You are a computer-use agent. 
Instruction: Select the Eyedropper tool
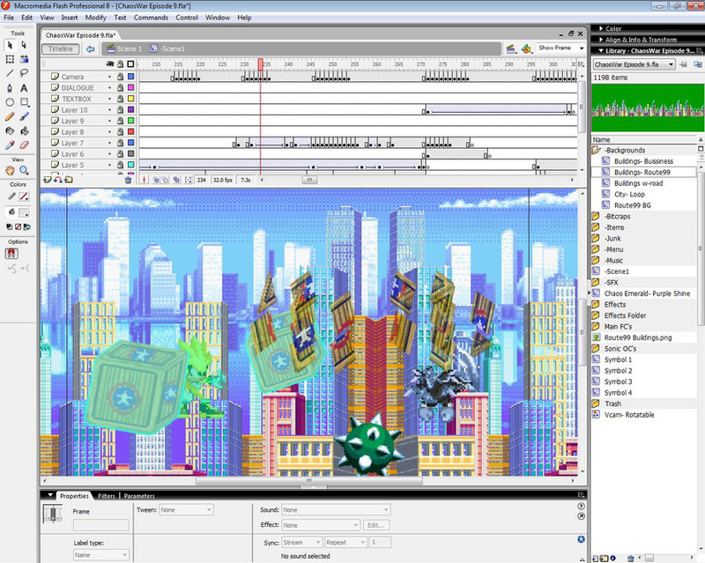(10, 144)
